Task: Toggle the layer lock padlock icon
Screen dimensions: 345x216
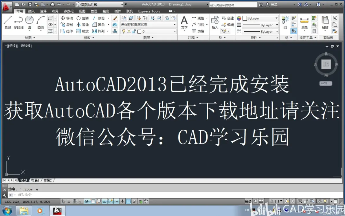Action: click(x=134, y=32)
